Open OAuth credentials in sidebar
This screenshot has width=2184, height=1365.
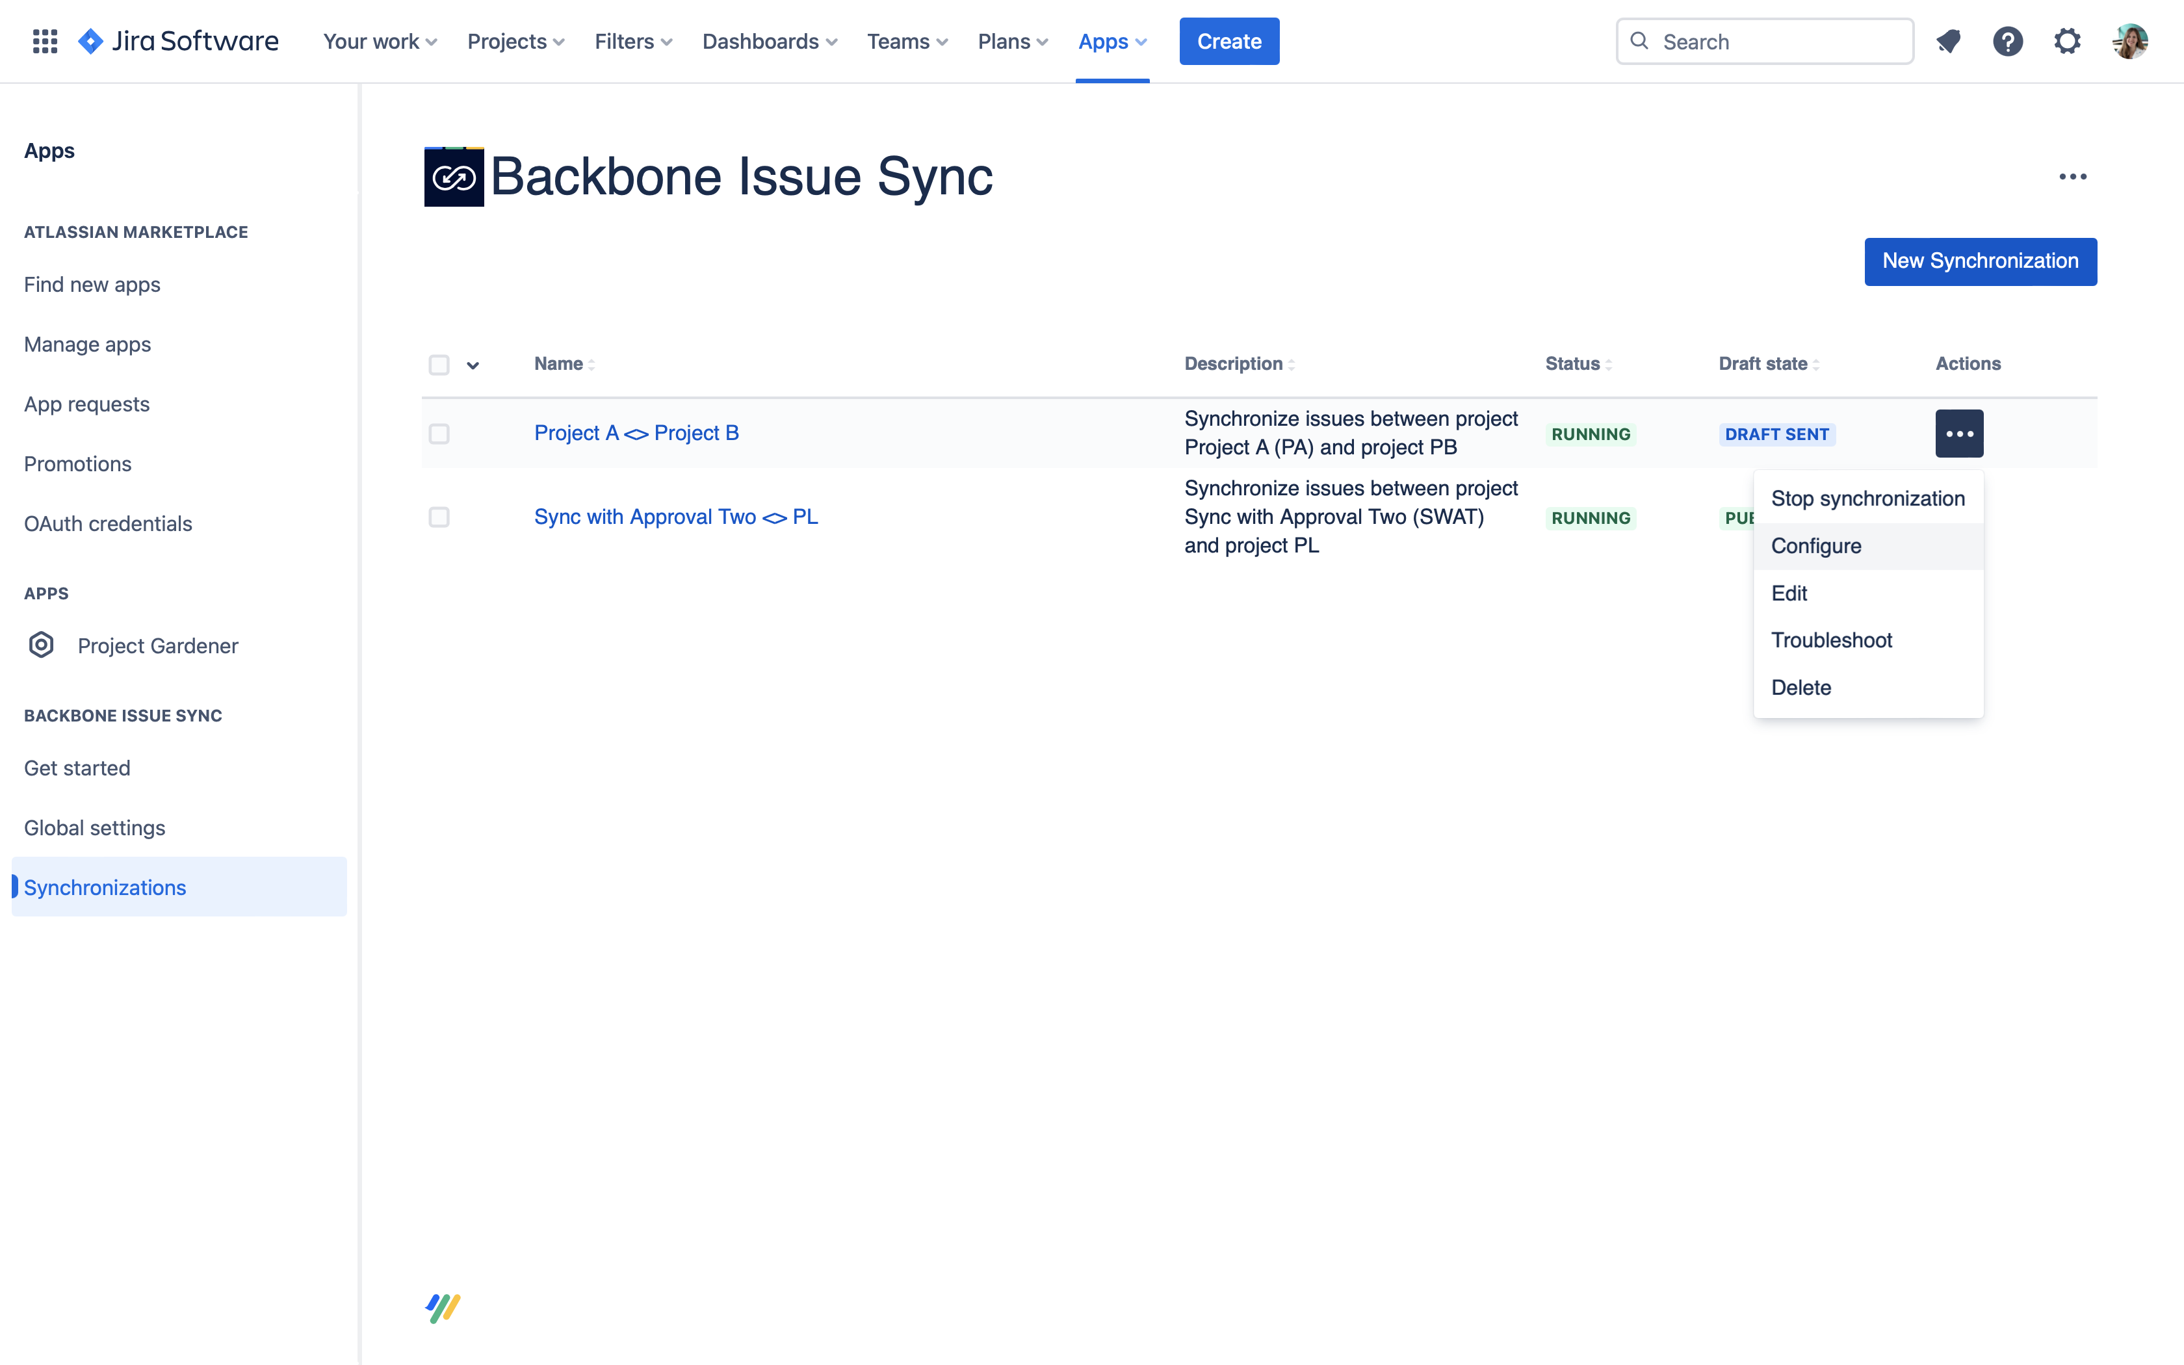pyautogui.click(x=109, y=524)
